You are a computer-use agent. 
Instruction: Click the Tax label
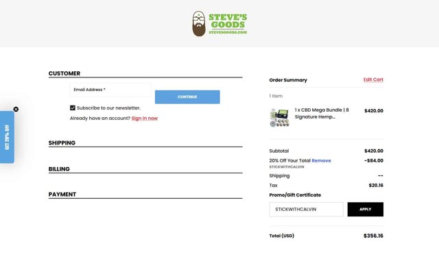(x=273, y=186)
